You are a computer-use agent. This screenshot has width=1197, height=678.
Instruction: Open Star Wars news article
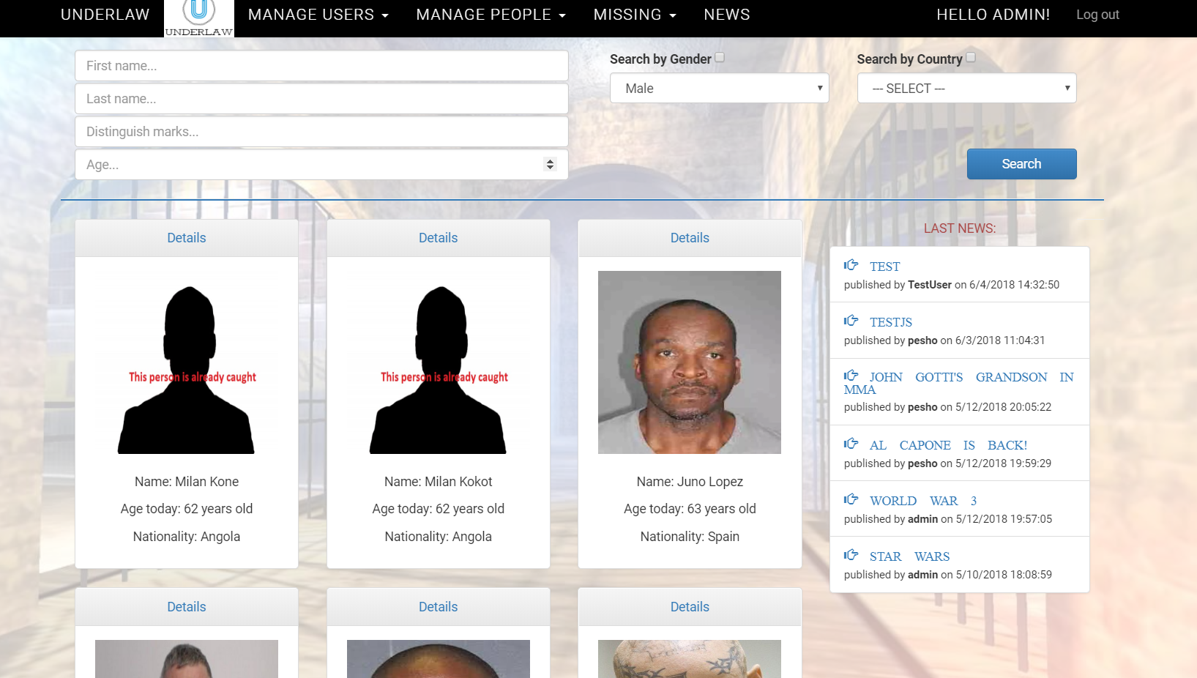909,556
